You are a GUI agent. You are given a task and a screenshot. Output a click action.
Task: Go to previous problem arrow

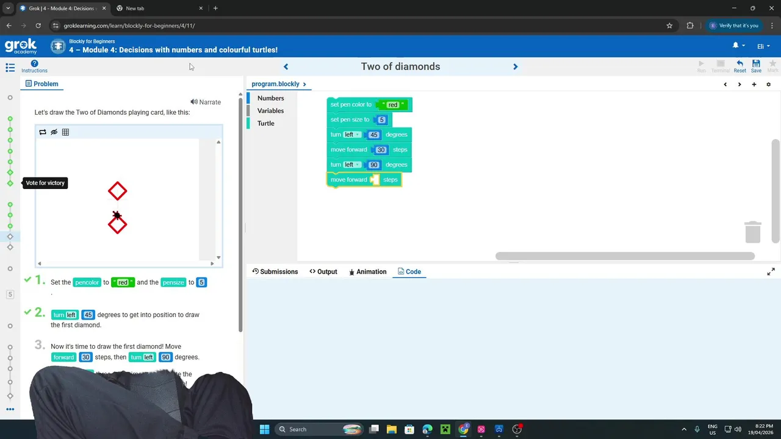tap(286, 66)
